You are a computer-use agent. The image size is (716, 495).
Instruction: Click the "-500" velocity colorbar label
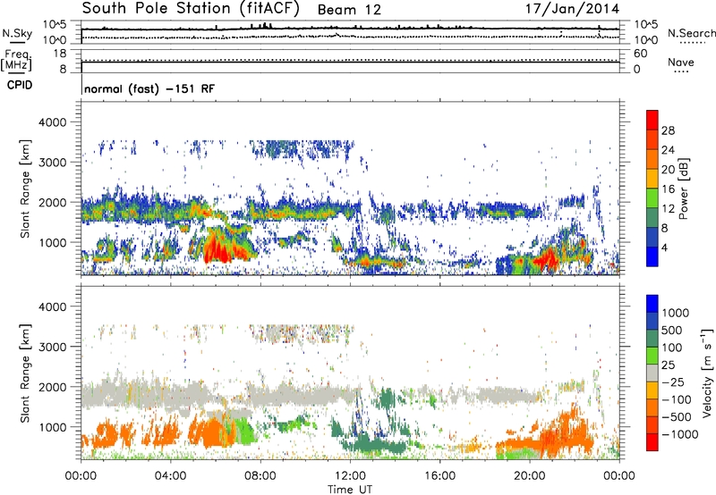677,416
